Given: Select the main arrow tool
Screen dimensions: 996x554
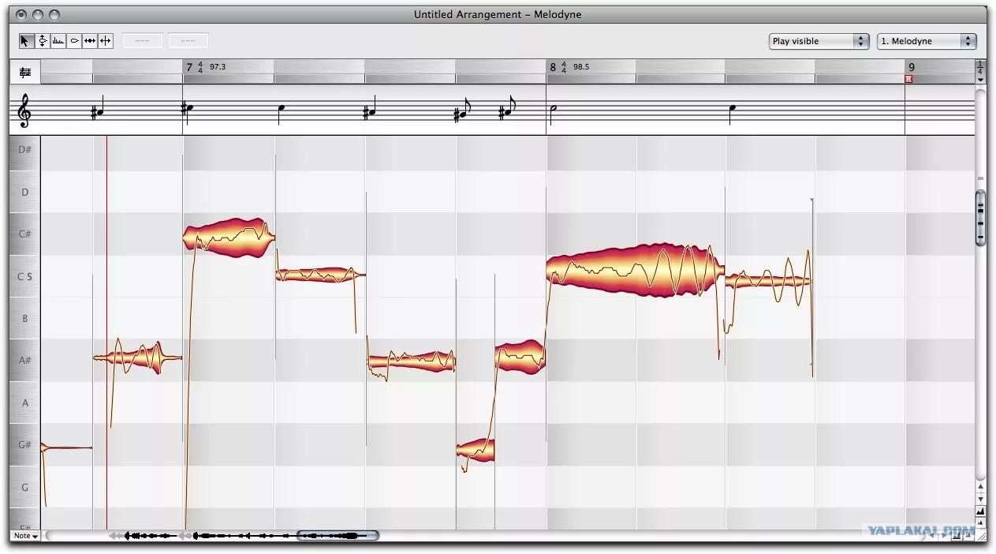Looking at the screenshot, I should pyautogui.click(x=27, y=40).
